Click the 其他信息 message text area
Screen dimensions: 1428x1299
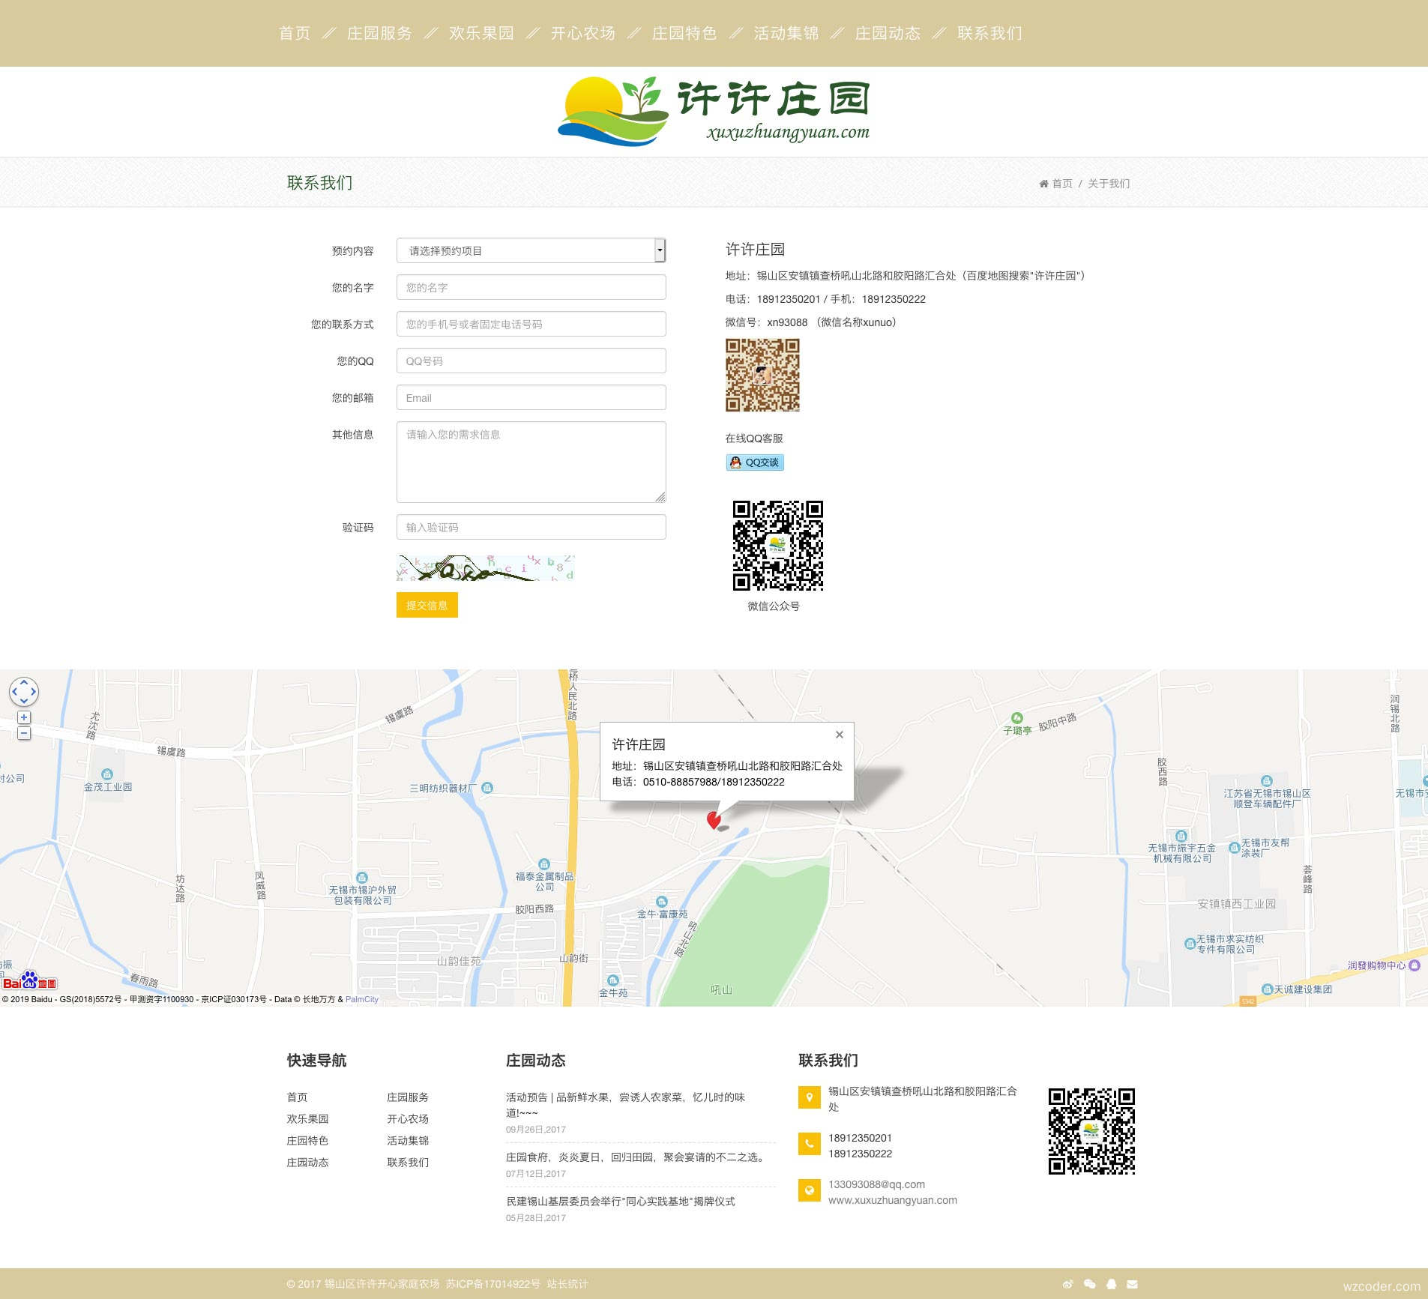tap(531, 461)
